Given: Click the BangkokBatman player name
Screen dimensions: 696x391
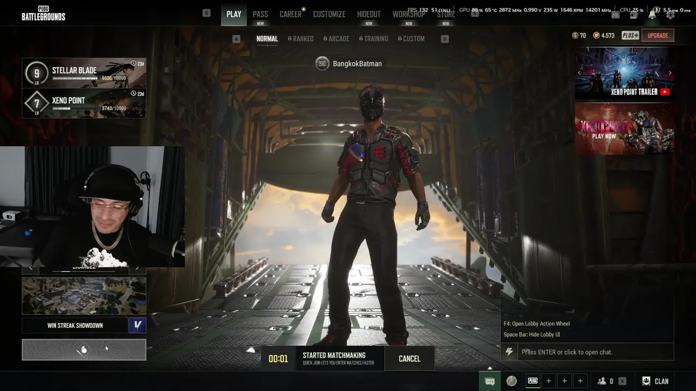Looking at the screenshot, I should pos(357,64).
